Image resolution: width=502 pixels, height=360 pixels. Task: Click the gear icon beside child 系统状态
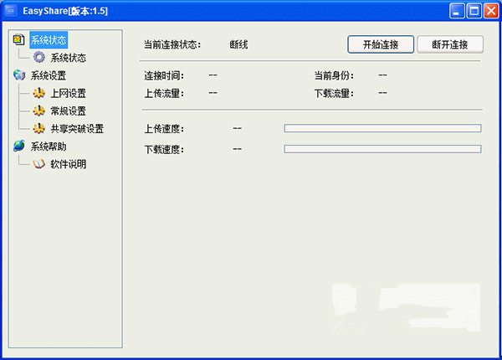click(x=39, y=57)
